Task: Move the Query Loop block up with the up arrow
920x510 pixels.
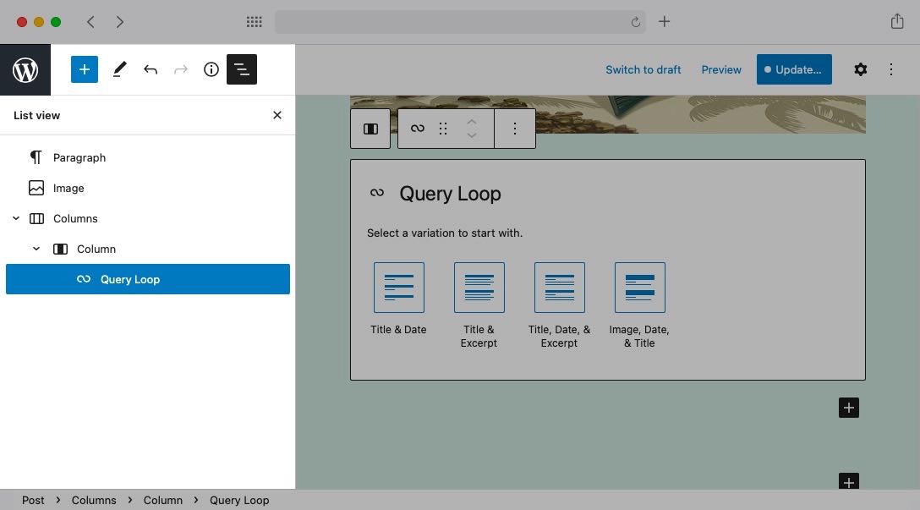Action: coord(471,121)
